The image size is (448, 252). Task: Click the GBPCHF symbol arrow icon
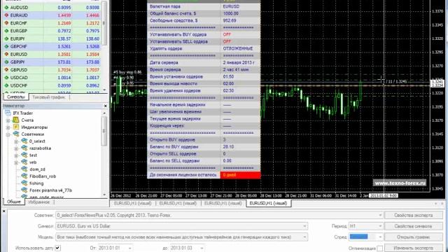(6, 46)
